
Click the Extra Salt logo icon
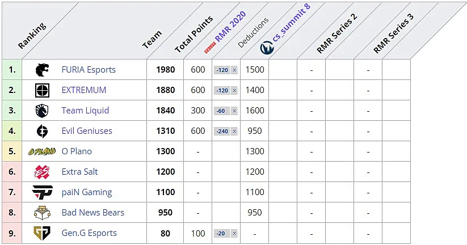click(42, 172)
